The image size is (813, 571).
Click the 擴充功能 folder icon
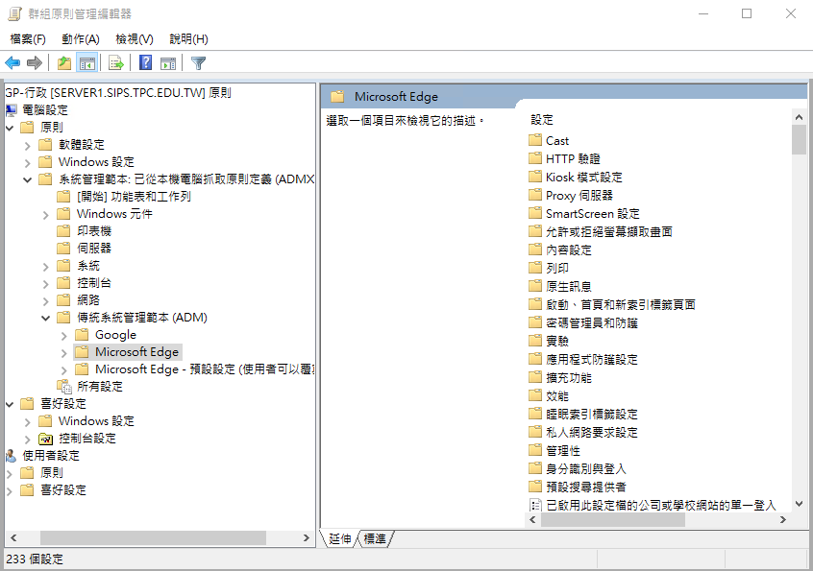coord(535,377)
